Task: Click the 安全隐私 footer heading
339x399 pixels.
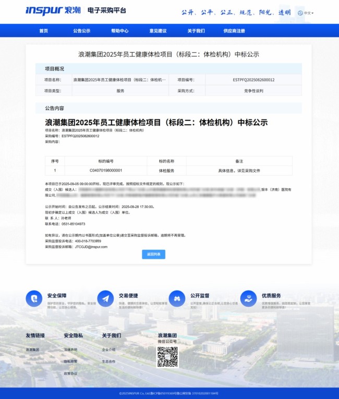Action: (x=74, y=336)
